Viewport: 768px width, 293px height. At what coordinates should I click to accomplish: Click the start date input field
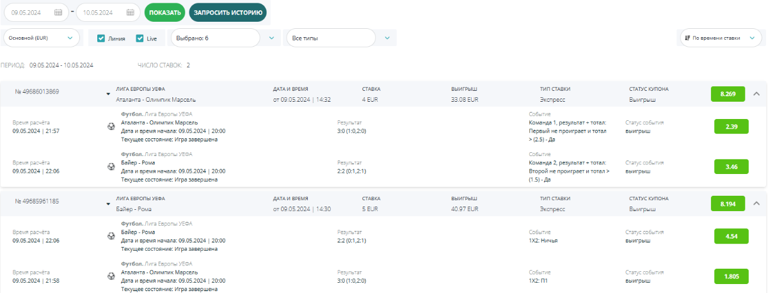(31, 12)
